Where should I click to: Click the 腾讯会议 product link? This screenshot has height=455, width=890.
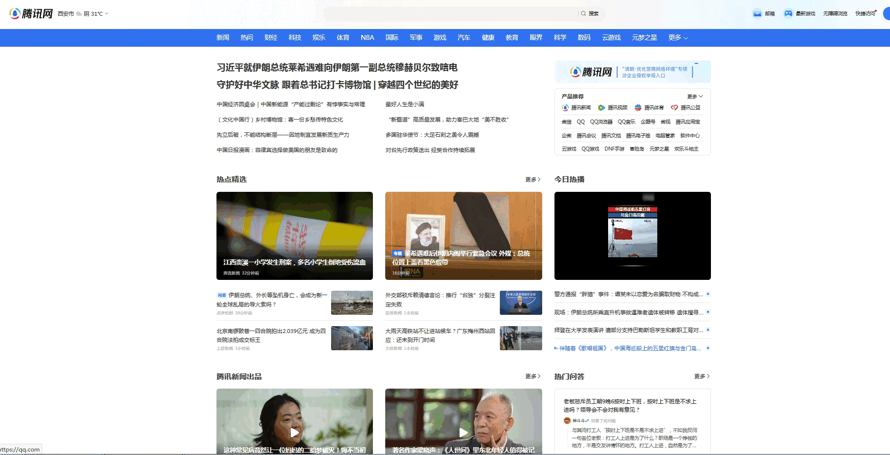click(x=586, y=136)
